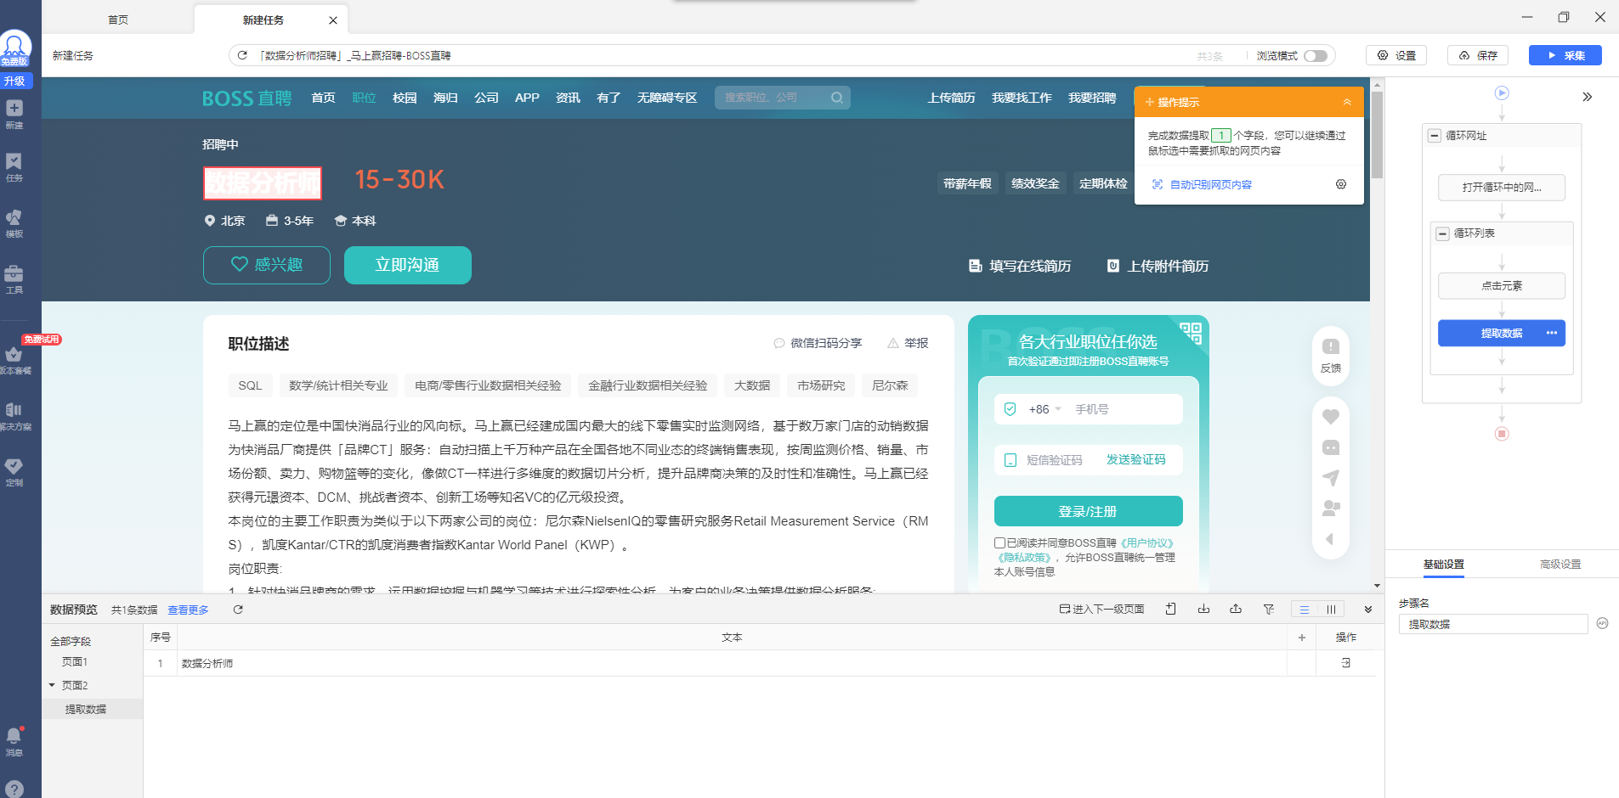The width and height of the screenshot is (1619, 798).
Task: Open the help question mark icon
Action: coord(14,789)
